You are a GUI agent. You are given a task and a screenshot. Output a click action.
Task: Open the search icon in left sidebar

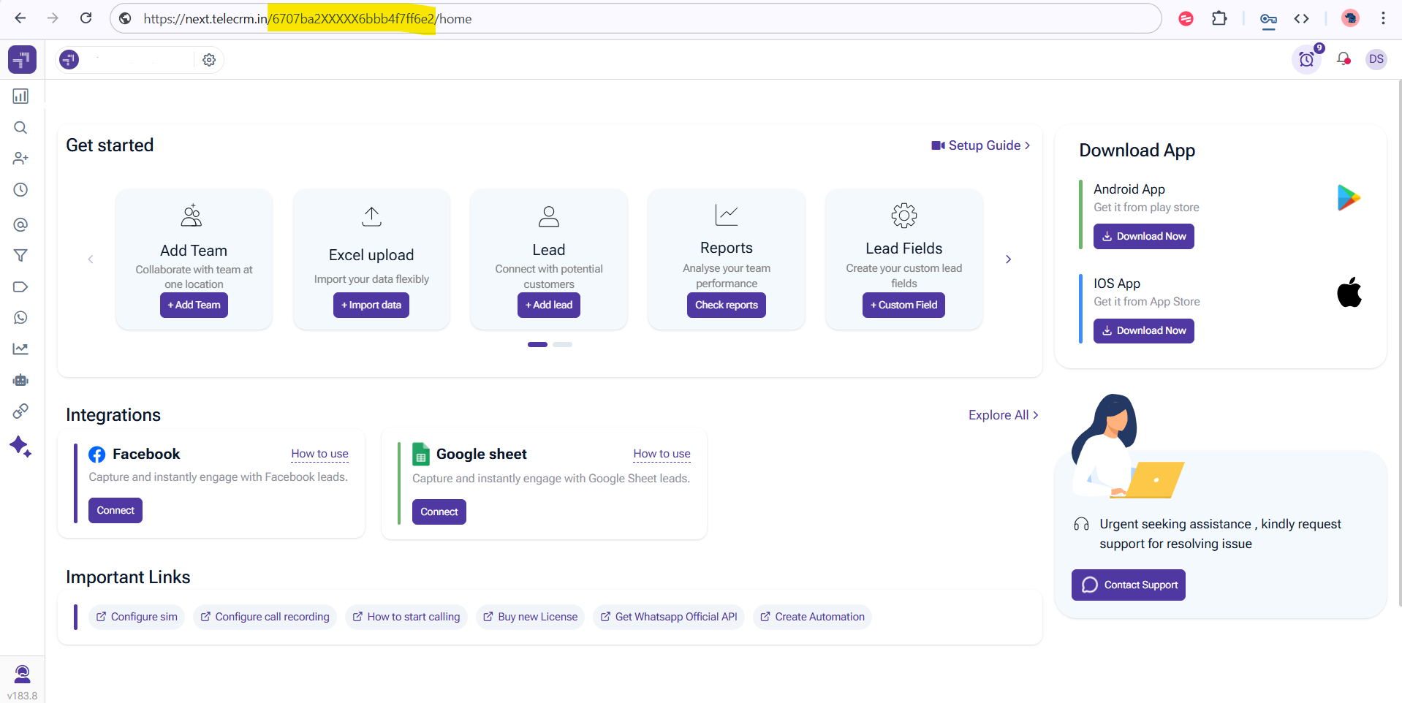20,128
